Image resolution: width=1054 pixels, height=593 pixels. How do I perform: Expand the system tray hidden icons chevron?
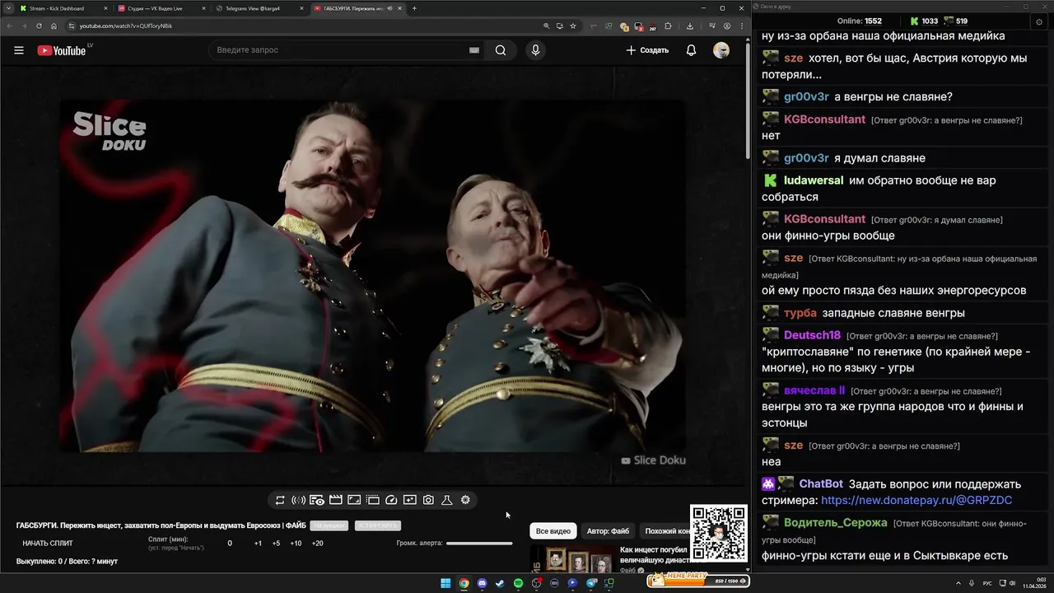(958, 583)
